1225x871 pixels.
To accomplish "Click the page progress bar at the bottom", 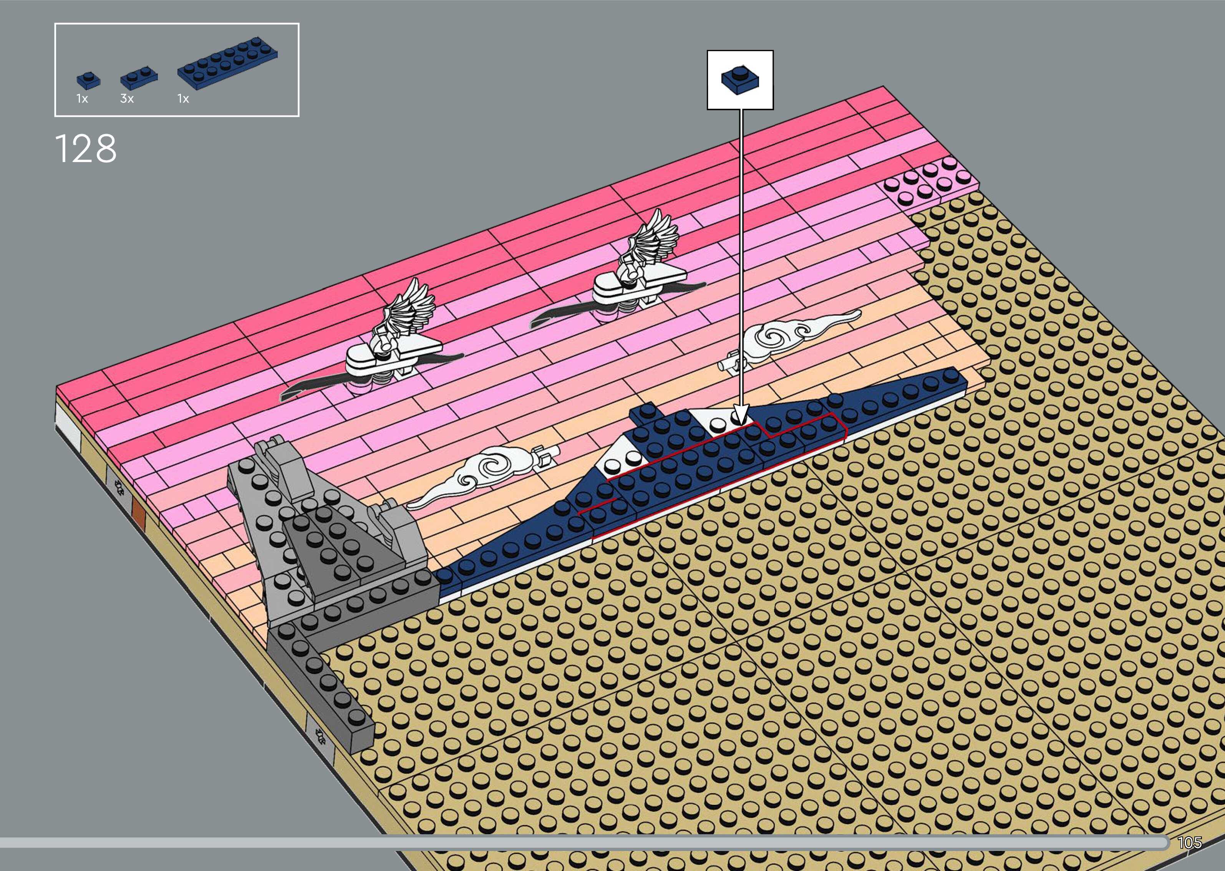I will click(x=585, y=843).
